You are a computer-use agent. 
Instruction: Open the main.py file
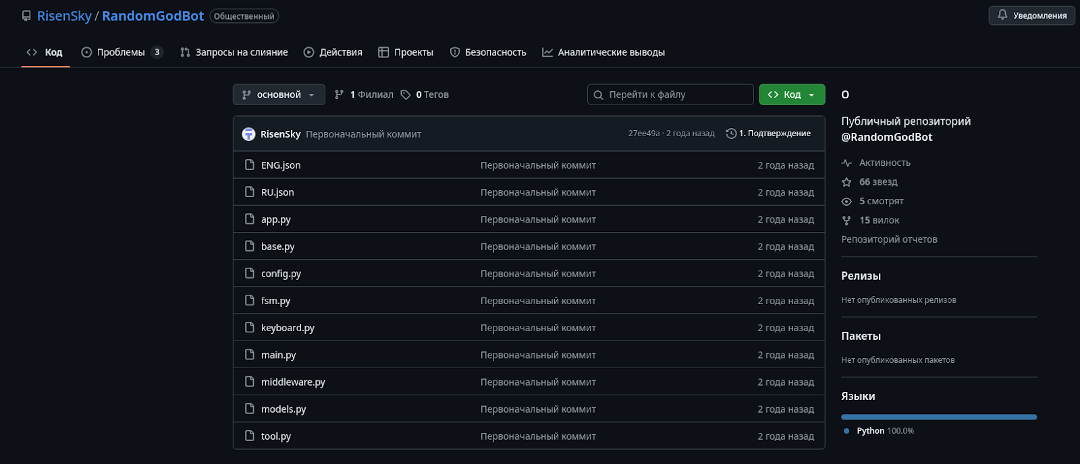(278, 355)
